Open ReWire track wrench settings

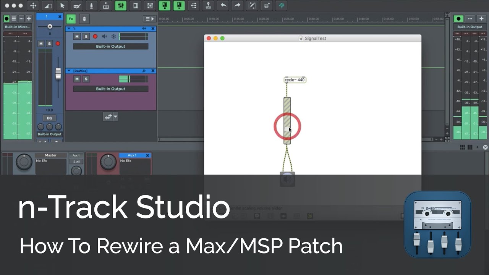coord(144,71)
